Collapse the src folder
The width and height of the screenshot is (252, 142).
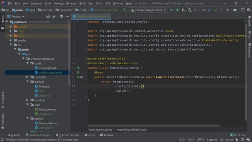click(11, 45)
